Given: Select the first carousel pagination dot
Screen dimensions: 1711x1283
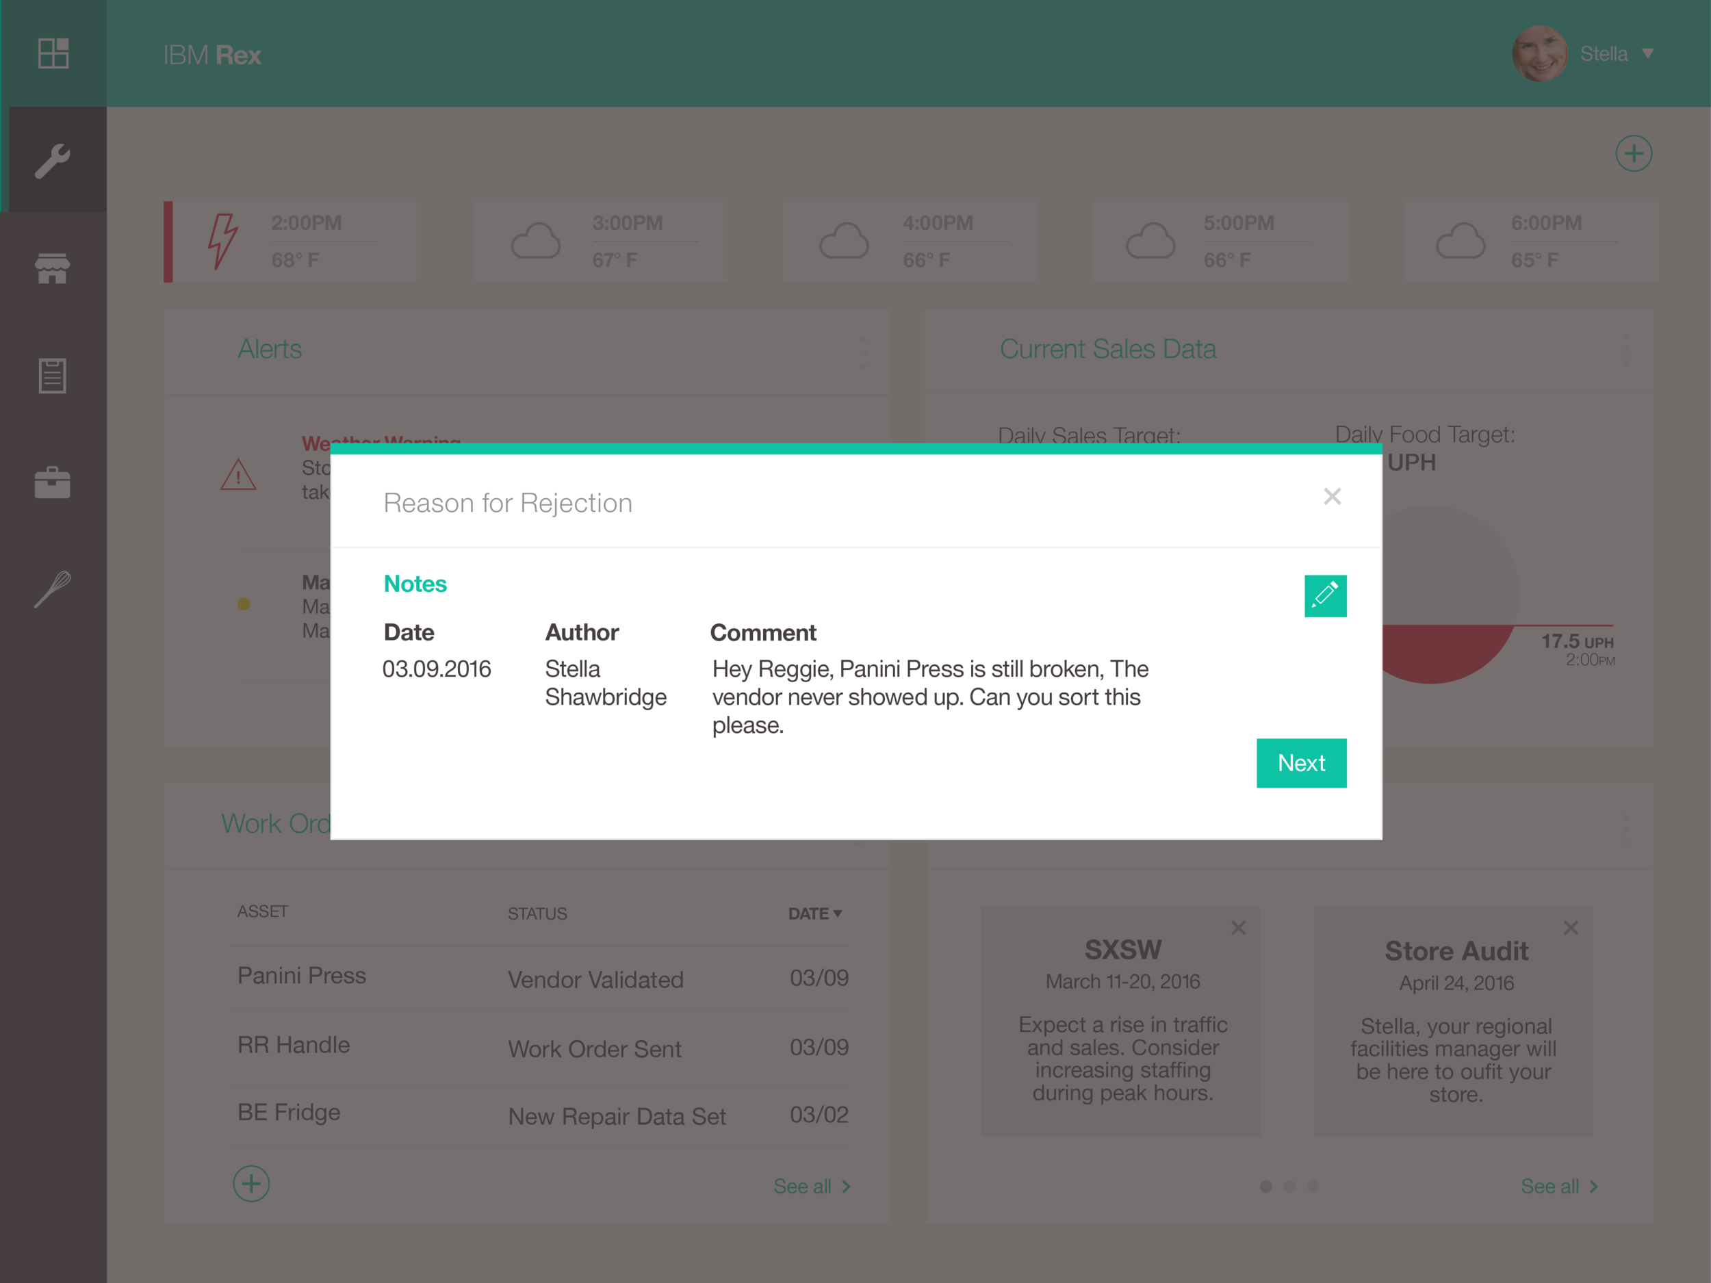Looking at the screenshot, I should [x=1265, y=1187].
